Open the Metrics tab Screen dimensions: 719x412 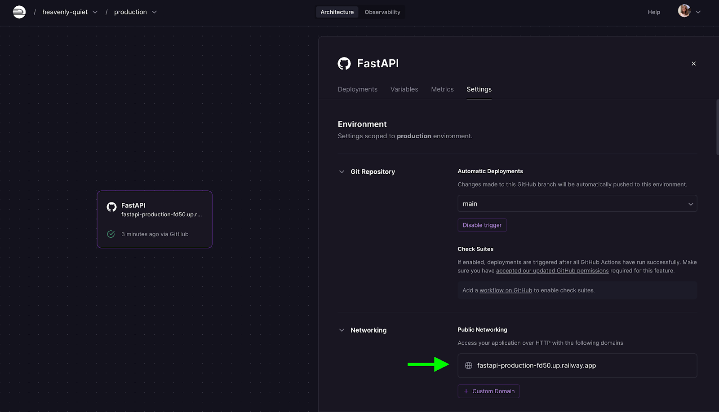[442, 89]
